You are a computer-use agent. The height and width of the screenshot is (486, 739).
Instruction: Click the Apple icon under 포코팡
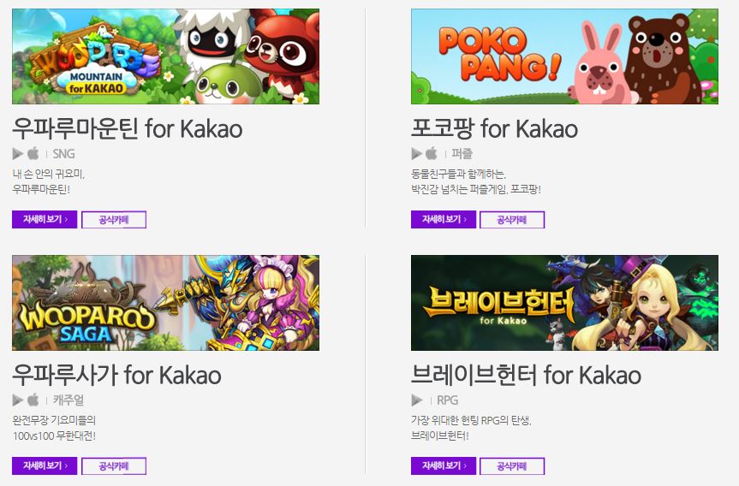(x=432, y=153)
